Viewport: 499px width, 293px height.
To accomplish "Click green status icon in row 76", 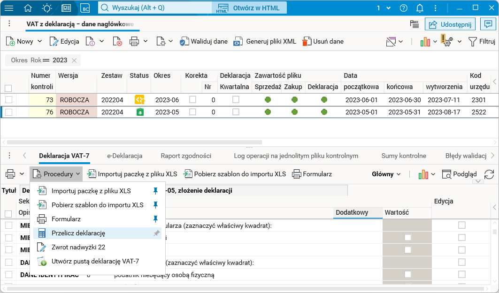I will tap(140, 112).
